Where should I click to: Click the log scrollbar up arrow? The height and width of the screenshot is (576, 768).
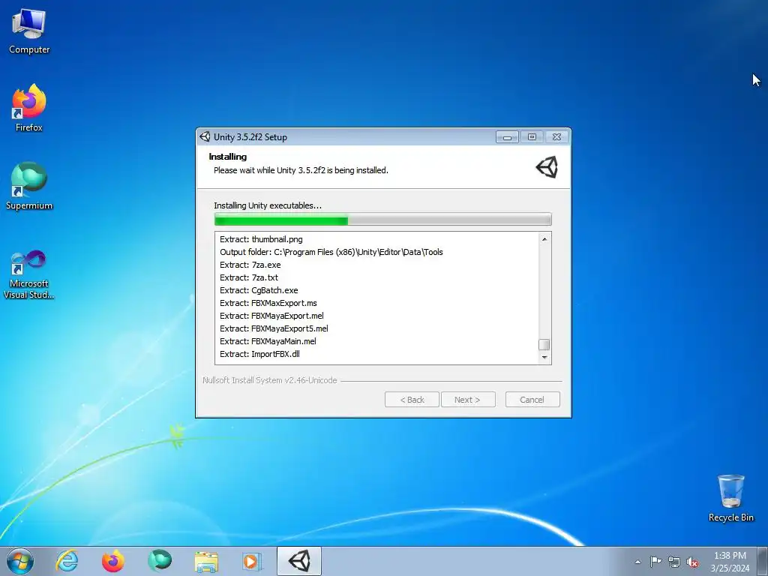(x=544, y=239)
